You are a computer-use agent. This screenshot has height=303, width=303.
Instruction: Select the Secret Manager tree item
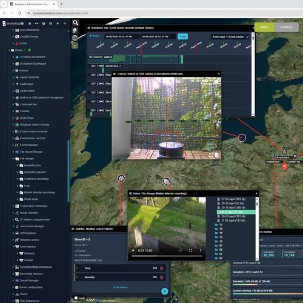(x=29, y=281)
